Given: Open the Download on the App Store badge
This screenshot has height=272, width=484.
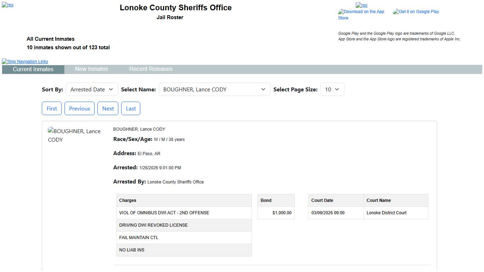Looking at the screenshot, I should click(x=361, y=15).
